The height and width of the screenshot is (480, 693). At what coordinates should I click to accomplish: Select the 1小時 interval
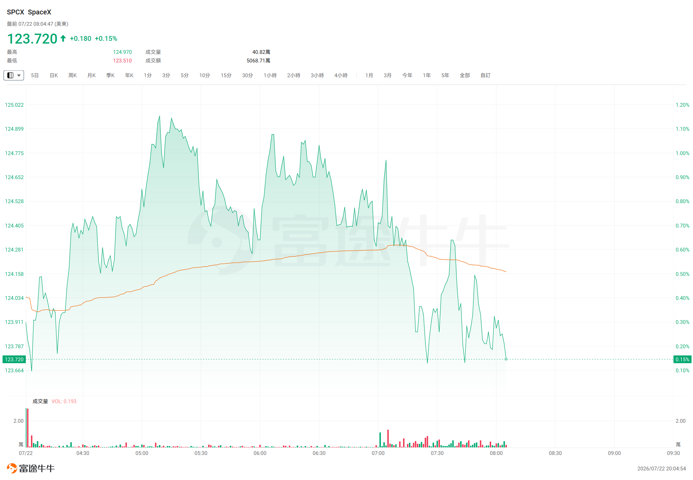270,75
